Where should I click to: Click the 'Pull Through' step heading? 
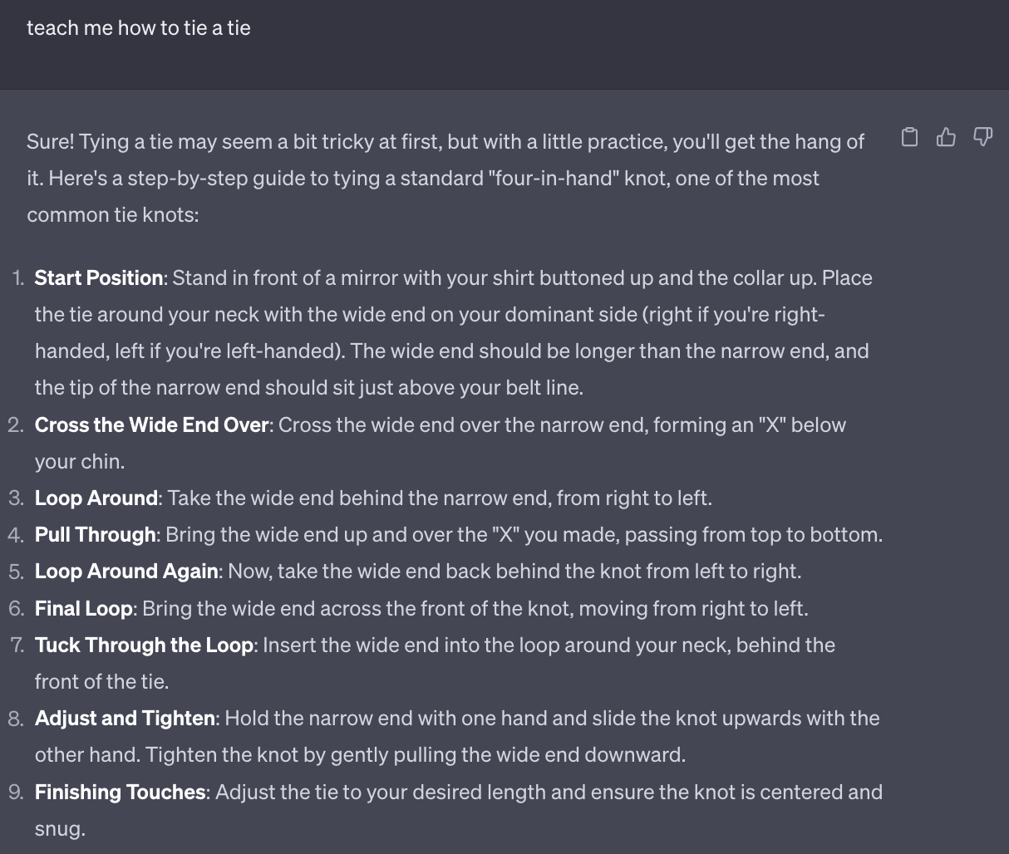[x=96, y=535]
